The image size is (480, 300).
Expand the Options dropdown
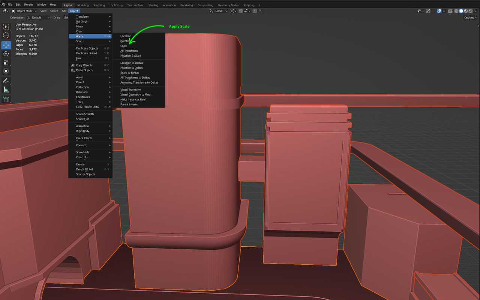coord(470,18)
